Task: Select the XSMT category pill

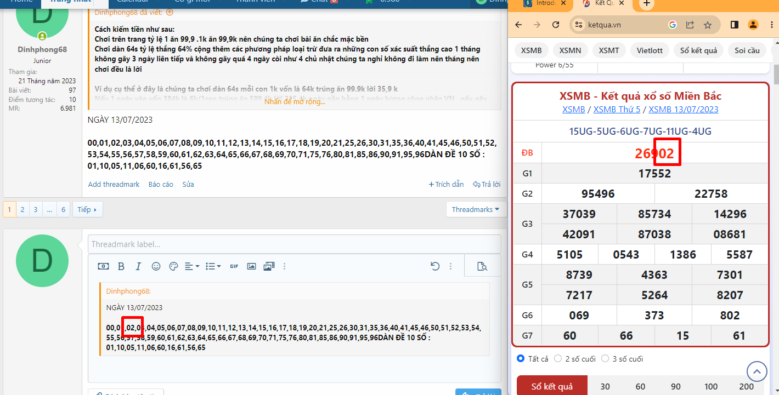Action: tap(609, 50)
